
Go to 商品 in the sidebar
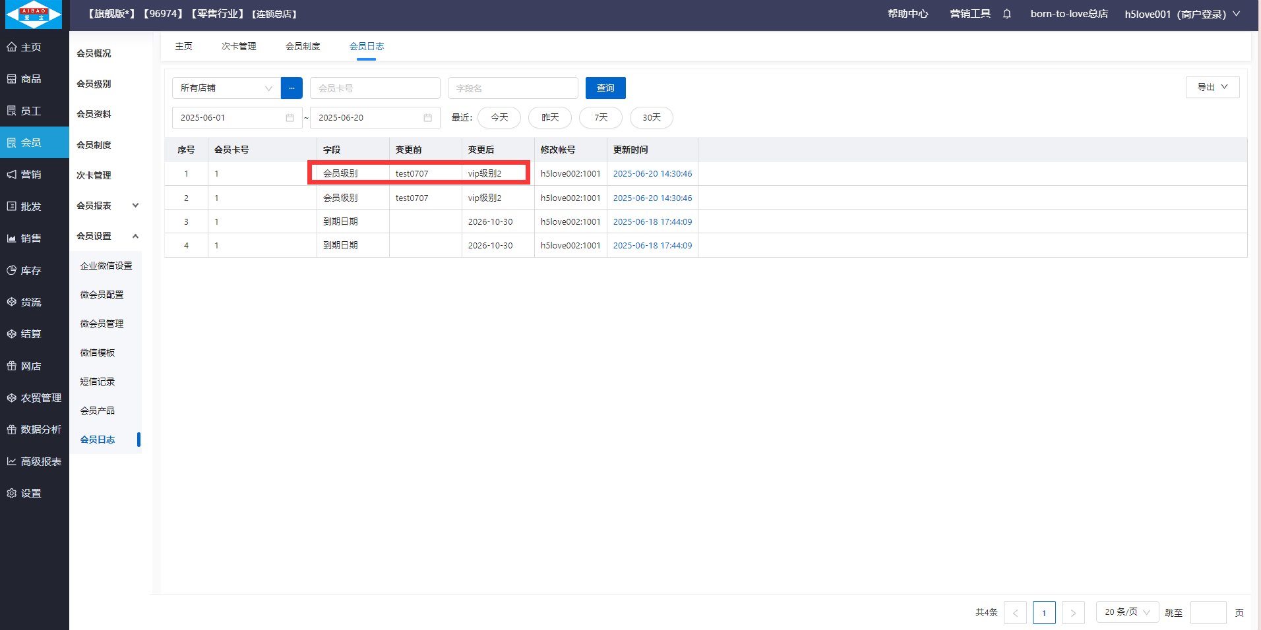pyautogui.click(x=31, y=79)
